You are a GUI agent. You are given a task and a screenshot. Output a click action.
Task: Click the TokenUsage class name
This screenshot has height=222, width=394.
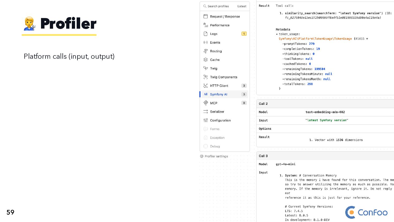(315, 39)
